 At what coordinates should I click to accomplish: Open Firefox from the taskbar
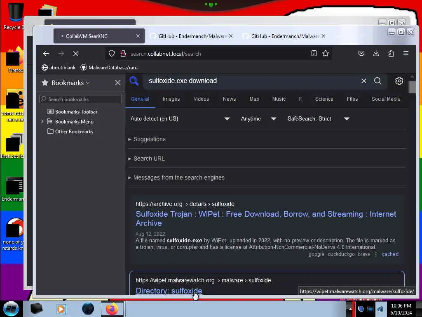pos(112,309)
